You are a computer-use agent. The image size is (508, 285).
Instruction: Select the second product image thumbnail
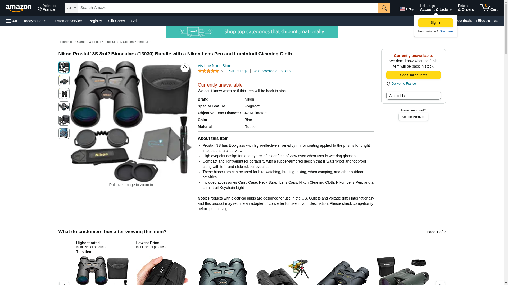[64, 80]
